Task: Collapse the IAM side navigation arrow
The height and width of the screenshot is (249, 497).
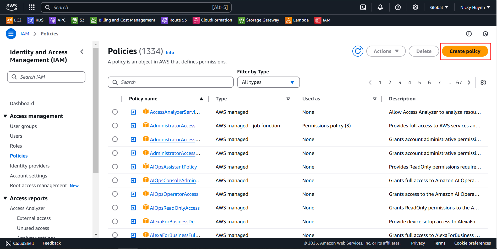Action: tap(82, 52)
